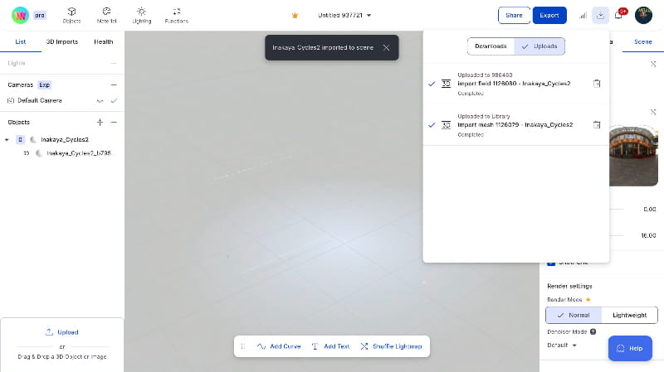664x372 pixels.
Task: Click the app logo icon
Action: click(20, 15)
